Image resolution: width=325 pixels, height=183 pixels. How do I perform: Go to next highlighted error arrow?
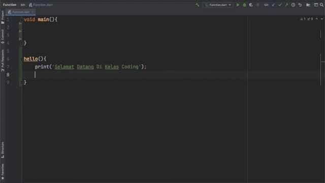tap(321, 19)
